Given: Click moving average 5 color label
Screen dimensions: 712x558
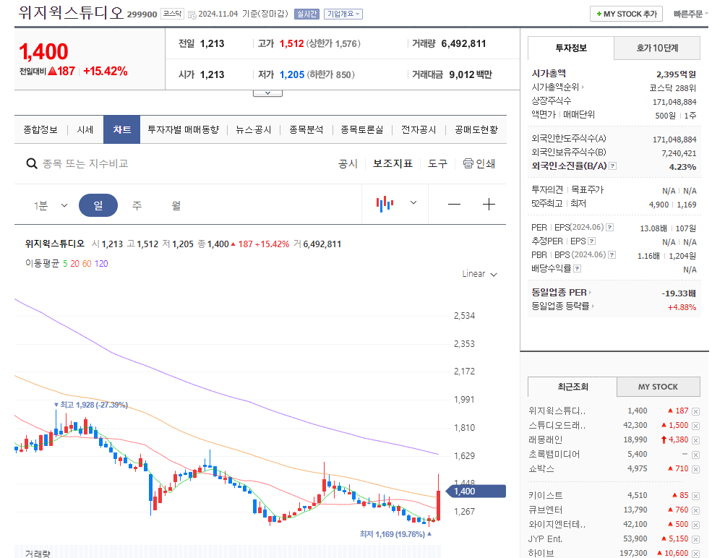Looking at the screenshot, I should tap(65, 263).
